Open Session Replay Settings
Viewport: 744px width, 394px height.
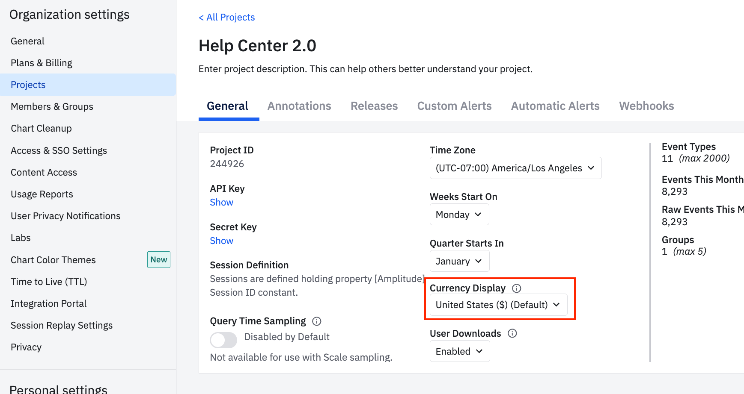[62, 325]
